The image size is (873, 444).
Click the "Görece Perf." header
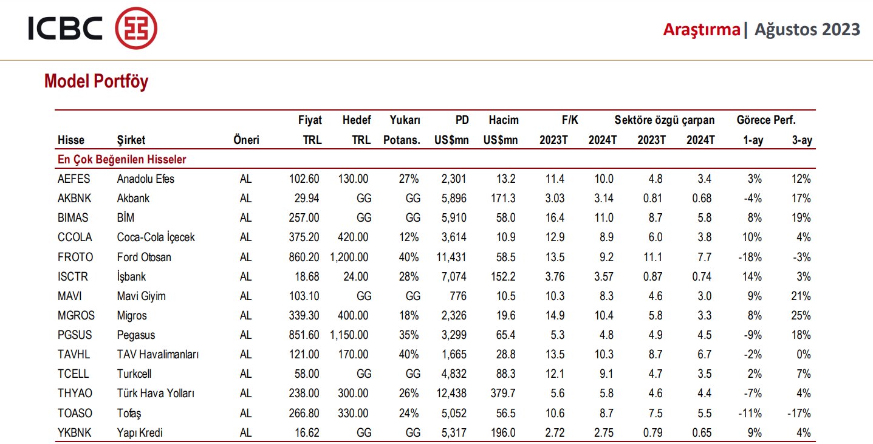click(766, 120)
